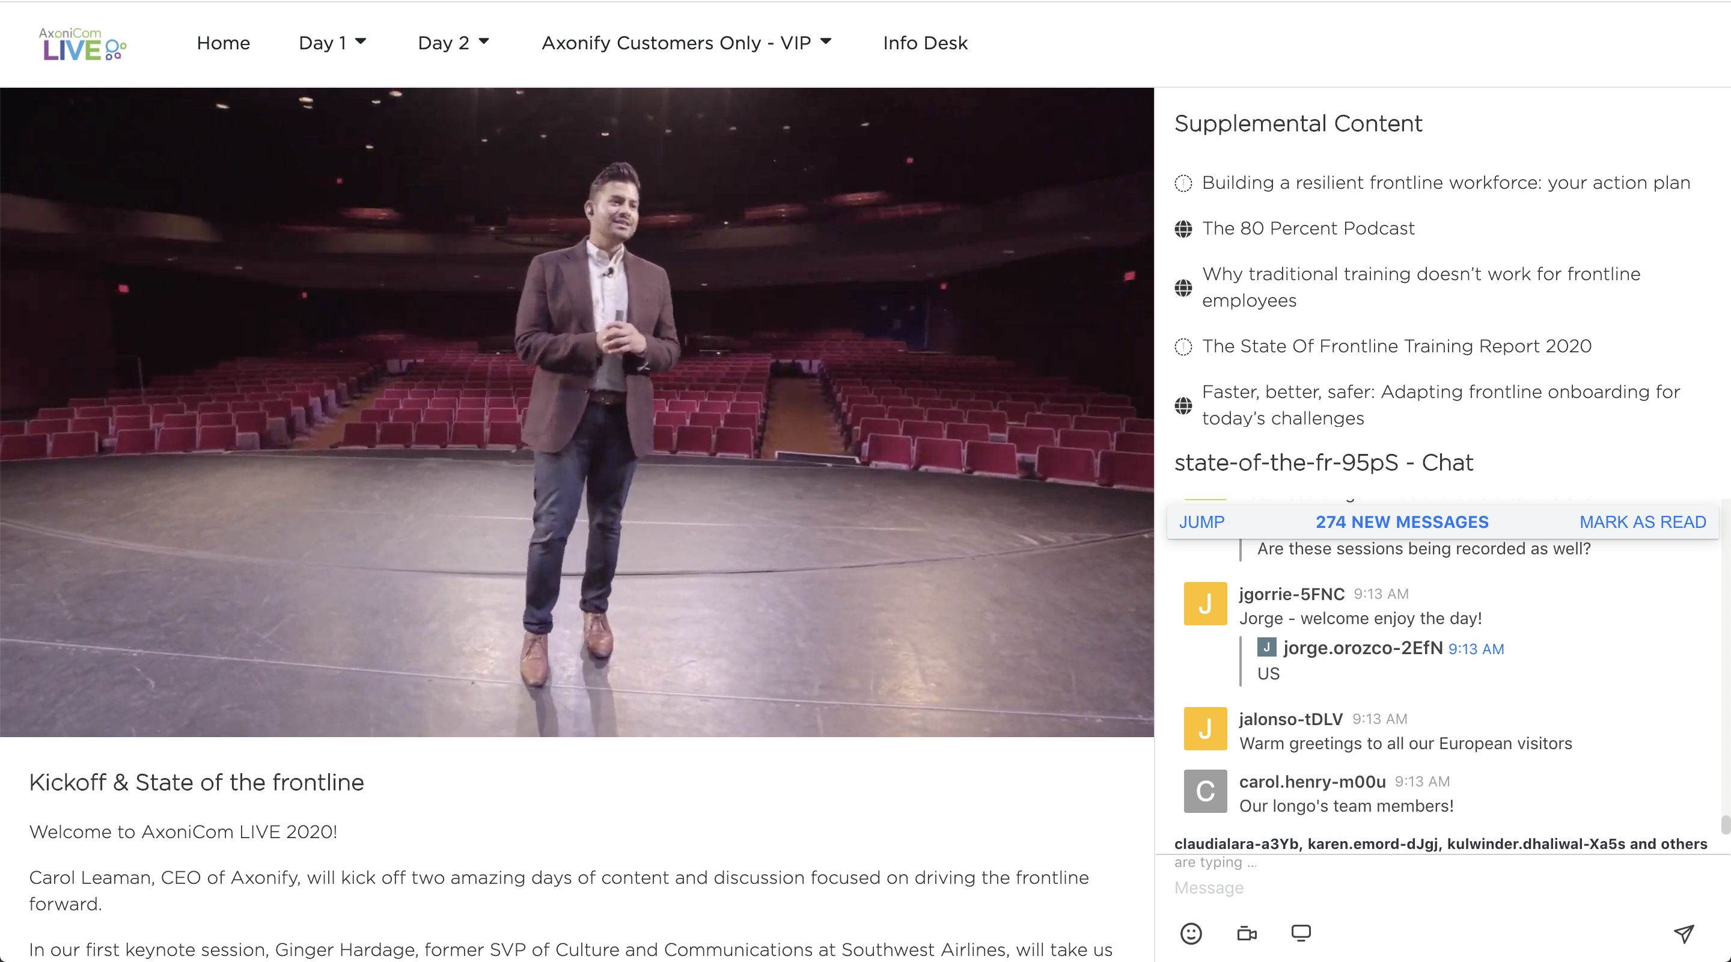Click the video camera icon below message box
The height and width of the screenshot is (962, 1731).
click(1247, 933)
